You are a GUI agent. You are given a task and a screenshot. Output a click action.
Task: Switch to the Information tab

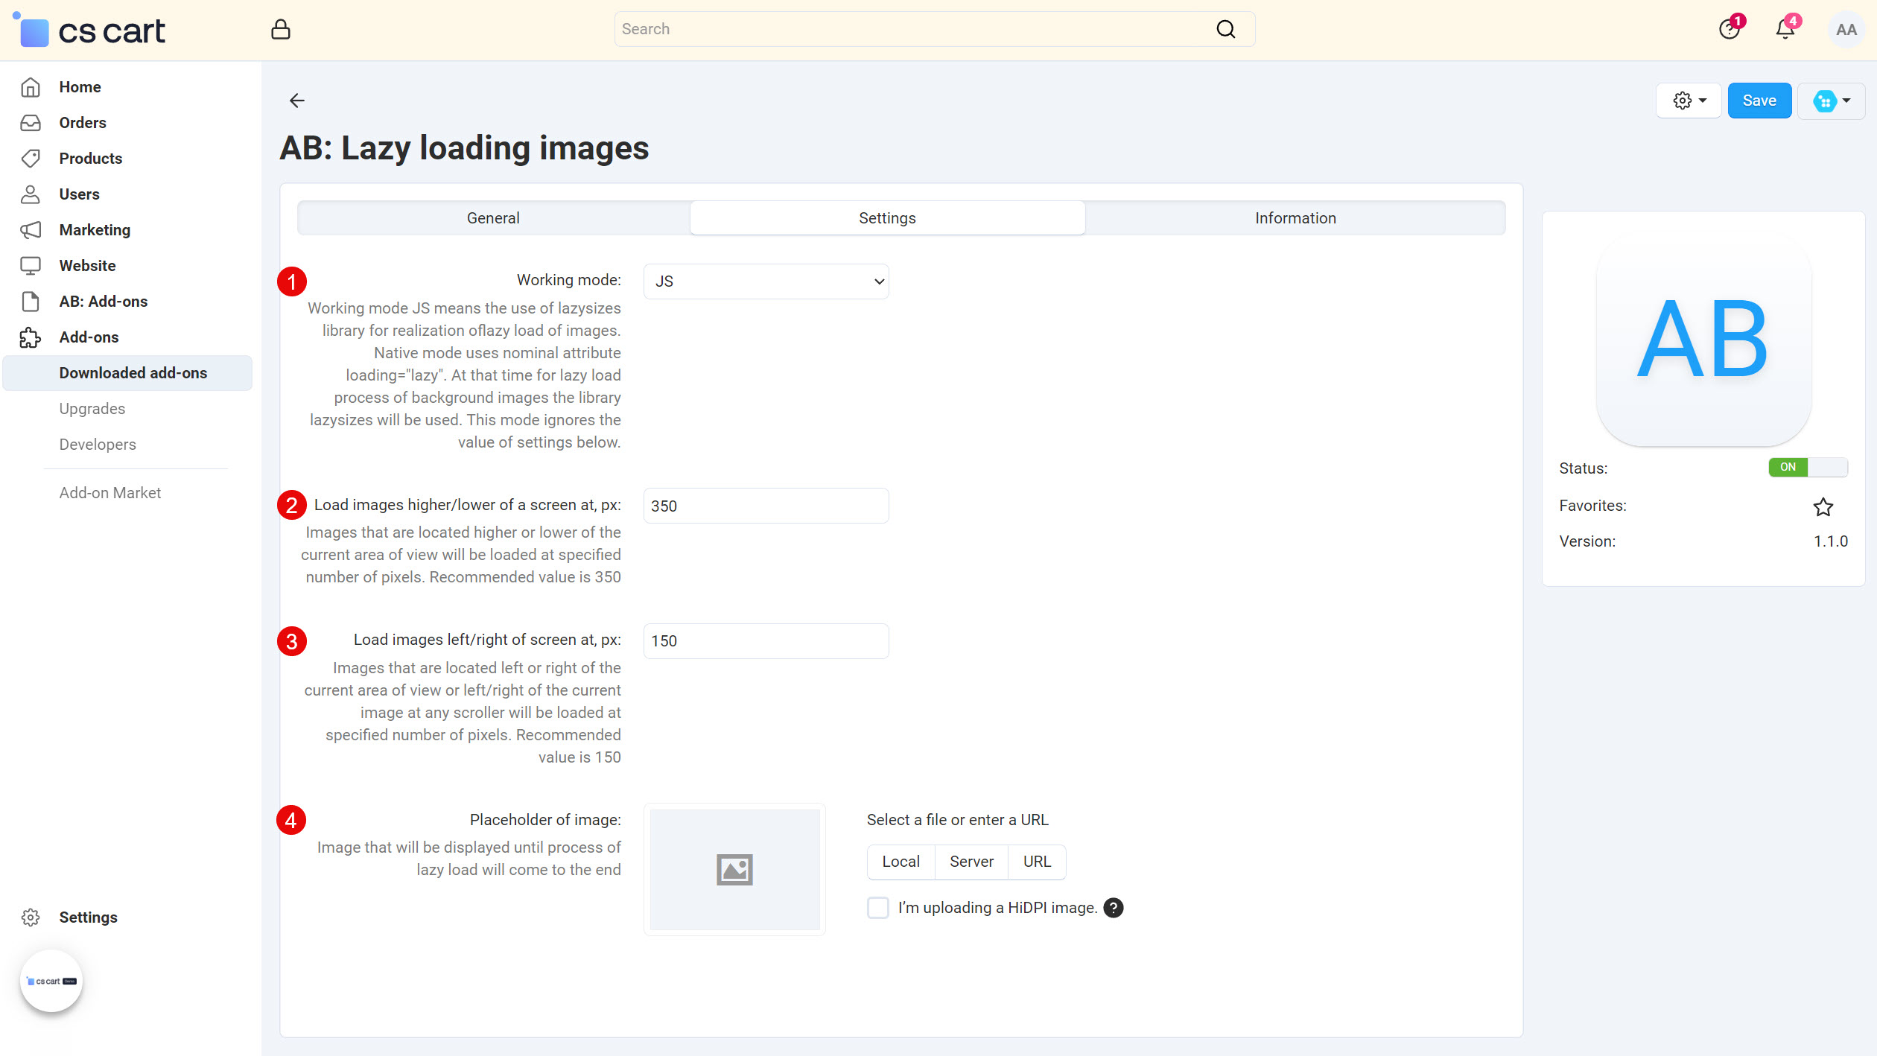(x=1295, y=218)
